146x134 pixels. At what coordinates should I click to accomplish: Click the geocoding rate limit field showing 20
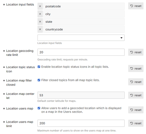(81, 52)
